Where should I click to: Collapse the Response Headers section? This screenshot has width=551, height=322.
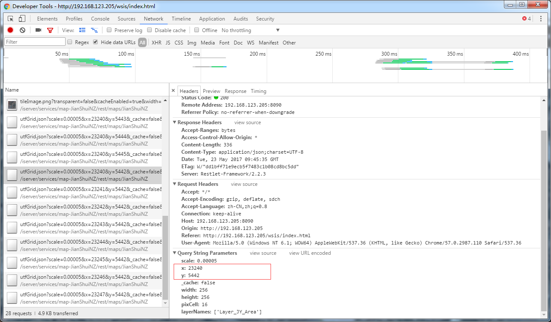pyautogui.click(x=175, y=122)
